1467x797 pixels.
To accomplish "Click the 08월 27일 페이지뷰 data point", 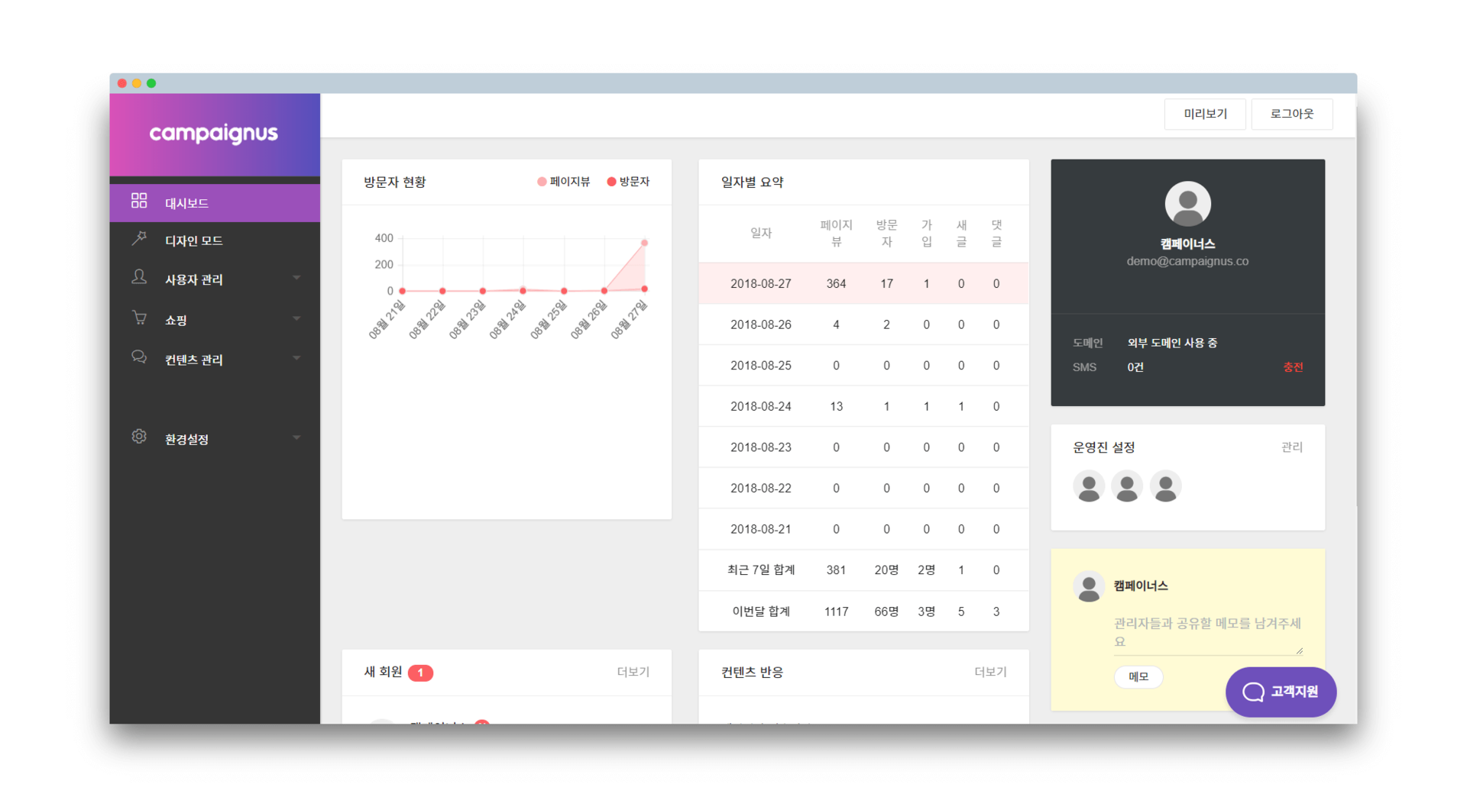I will [645, 243].
